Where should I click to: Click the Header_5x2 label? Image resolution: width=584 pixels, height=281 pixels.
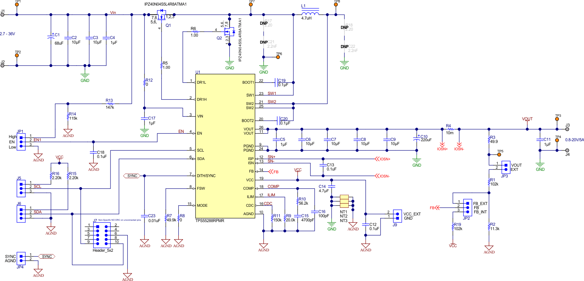[103, 250]
